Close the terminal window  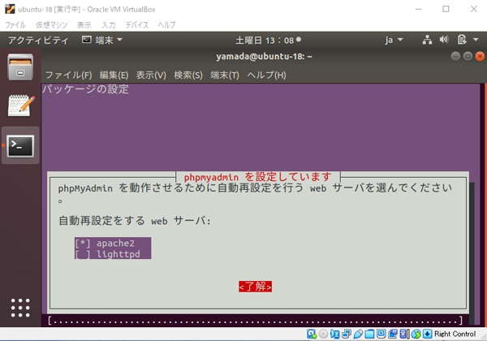(x=480, y=56)
